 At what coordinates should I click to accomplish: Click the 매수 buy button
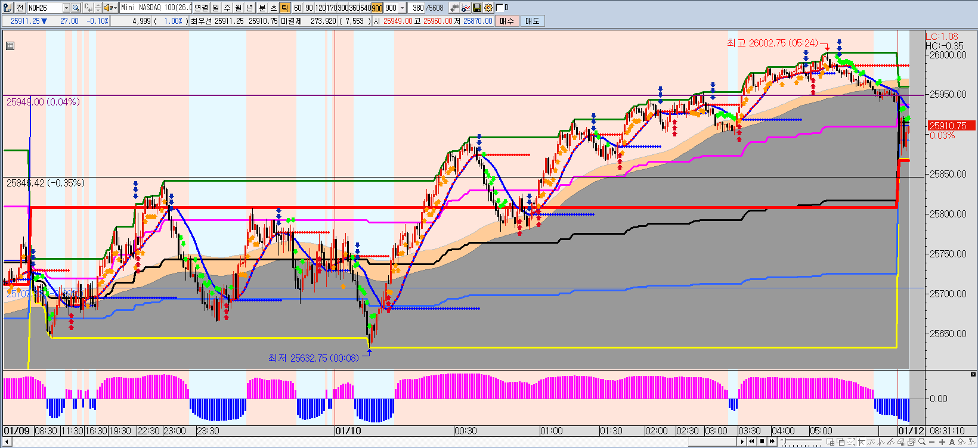507,21
